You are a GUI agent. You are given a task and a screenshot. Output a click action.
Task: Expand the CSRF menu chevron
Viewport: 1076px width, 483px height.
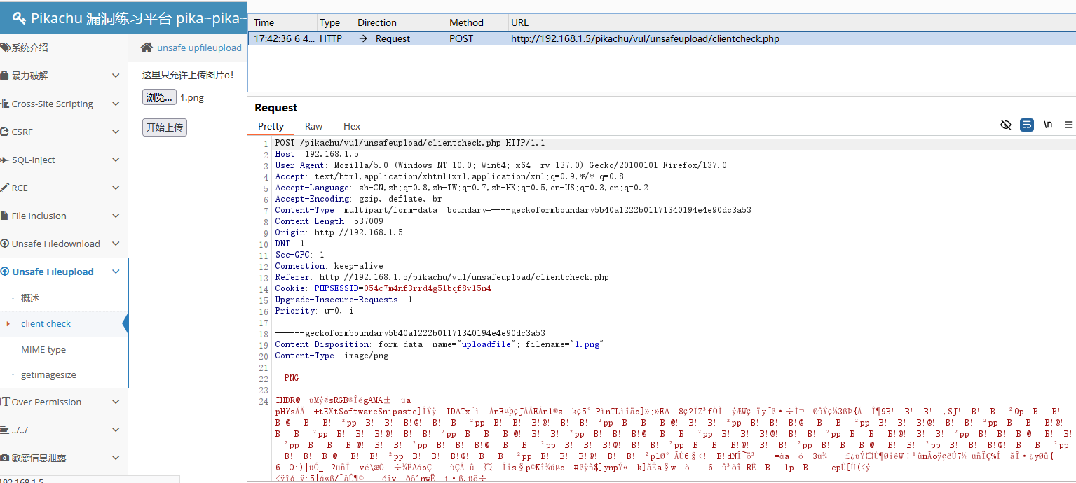tap(116, 132)
